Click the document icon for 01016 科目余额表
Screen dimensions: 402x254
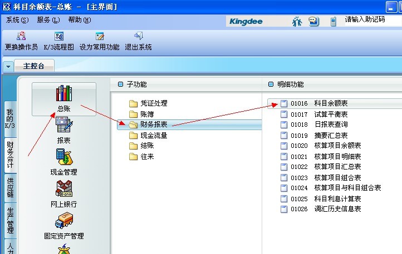(284, 103)
